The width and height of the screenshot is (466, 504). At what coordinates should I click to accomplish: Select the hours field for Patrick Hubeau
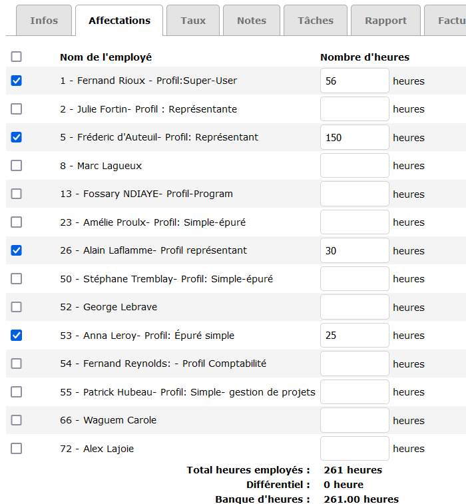354,392
